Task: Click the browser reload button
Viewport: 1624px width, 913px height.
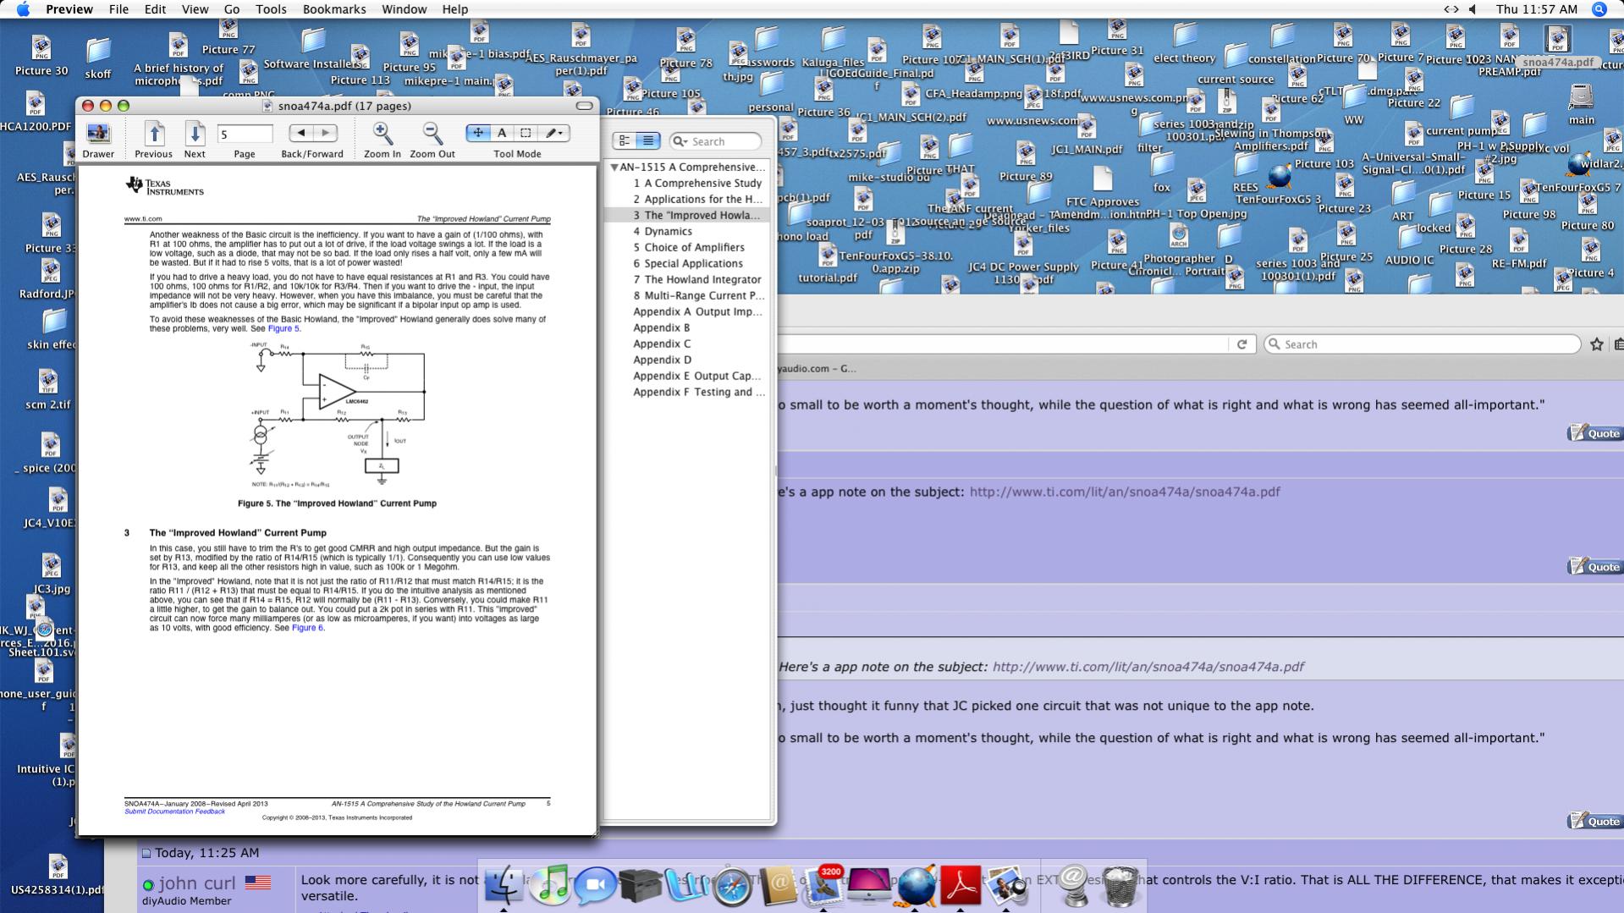Action: 1241,344
